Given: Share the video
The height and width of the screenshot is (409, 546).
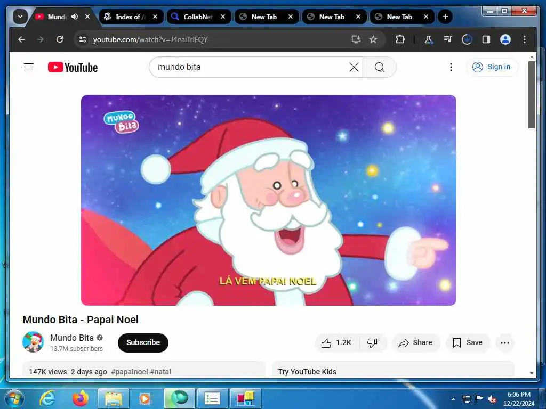Looking at the screenshot, I should click(416, 343).
